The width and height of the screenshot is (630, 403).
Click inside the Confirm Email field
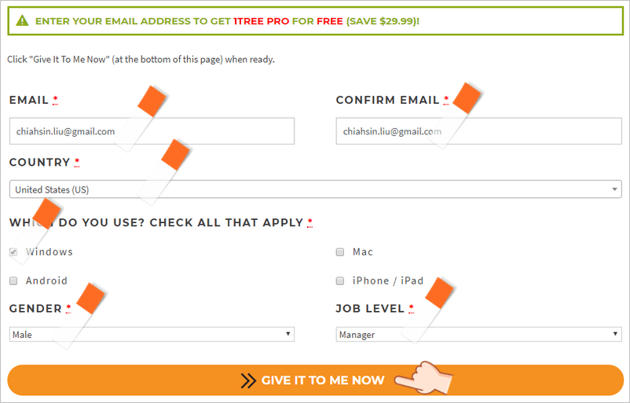click(x=479, y=131)
